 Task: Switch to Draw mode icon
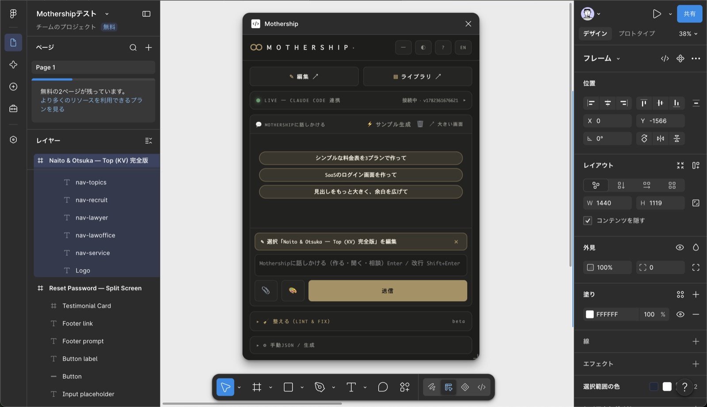pos(432,387)
